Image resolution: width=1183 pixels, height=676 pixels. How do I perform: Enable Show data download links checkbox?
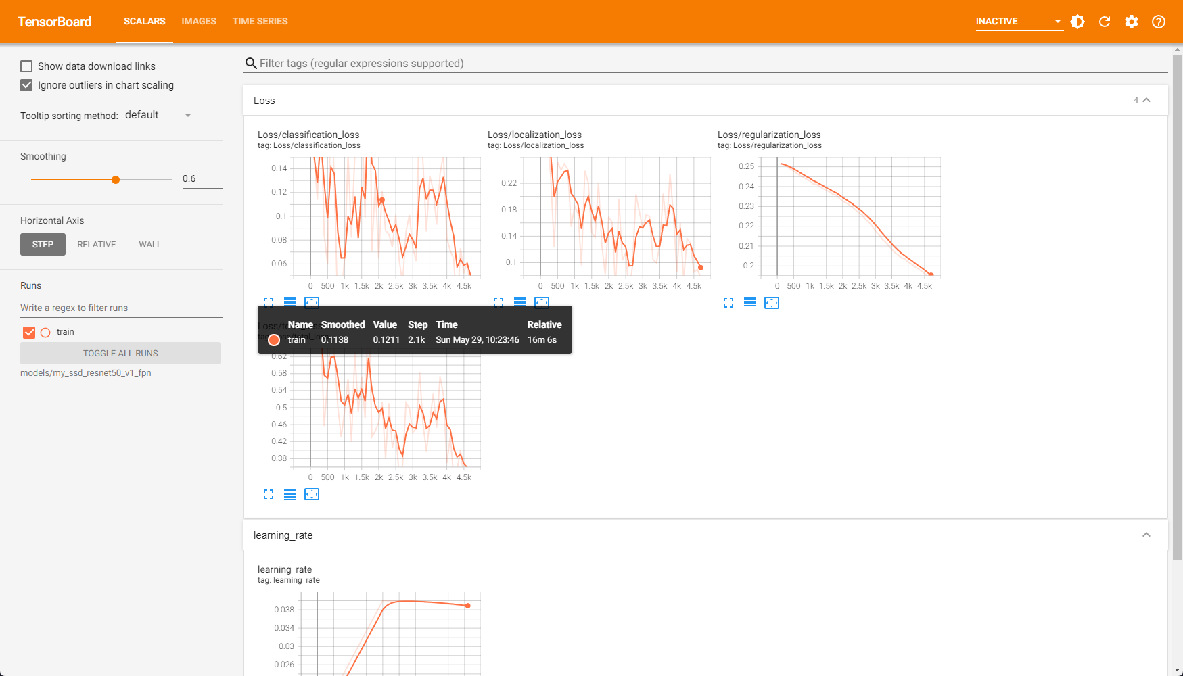[x=26, y=66]
